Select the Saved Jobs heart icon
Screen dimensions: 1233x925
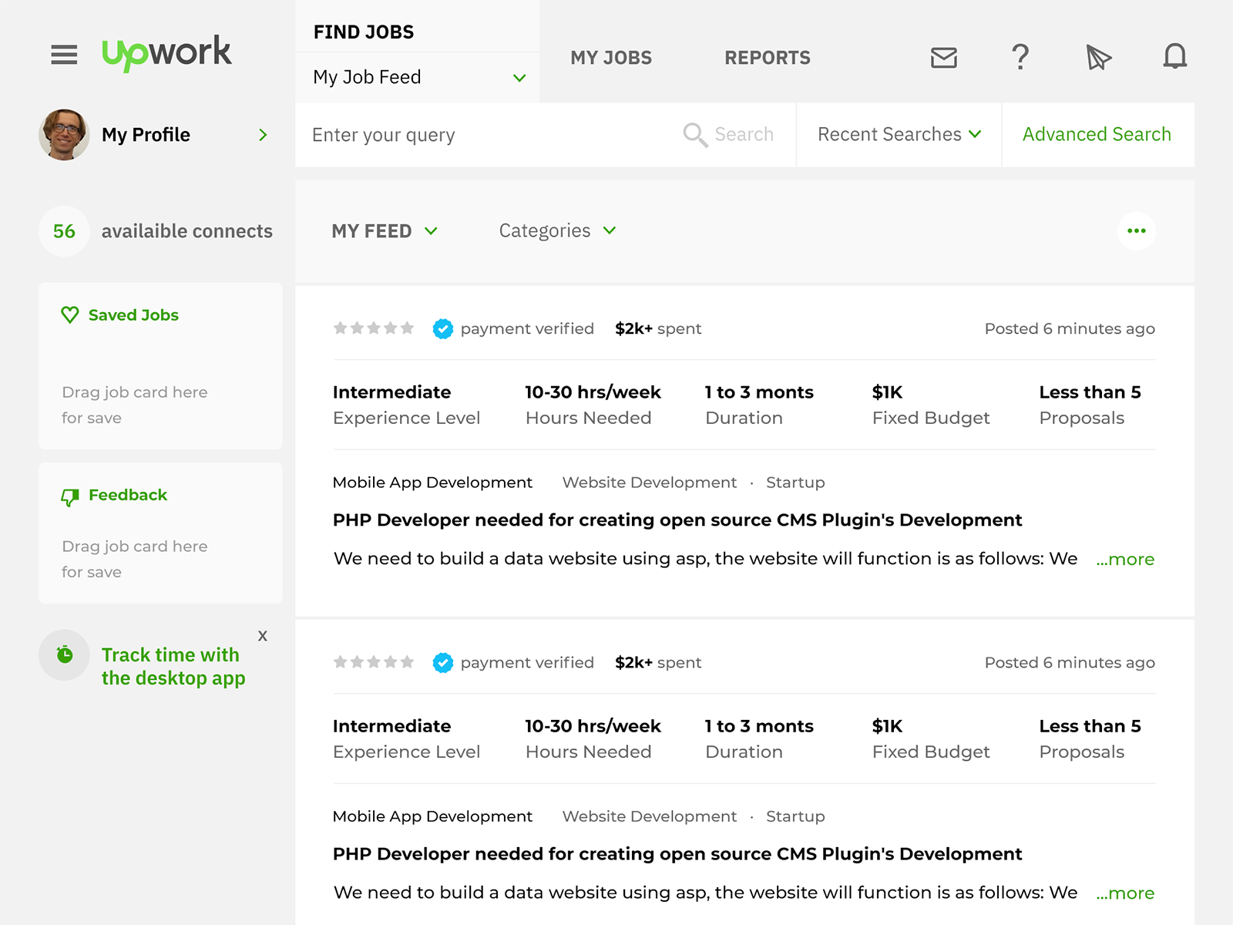[70, 314]
